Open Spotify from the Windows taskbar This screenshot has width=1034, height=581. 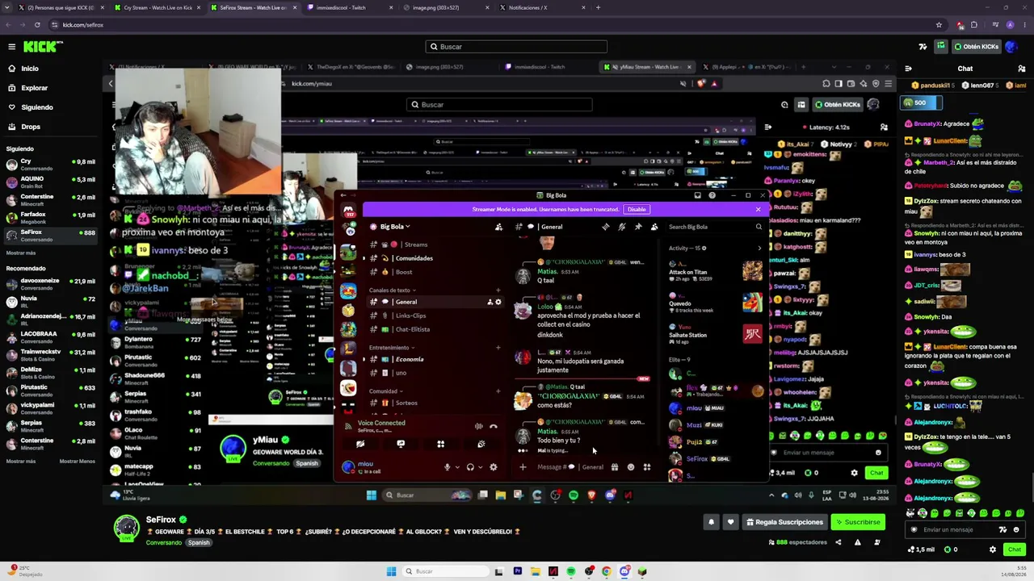point(571,571)
